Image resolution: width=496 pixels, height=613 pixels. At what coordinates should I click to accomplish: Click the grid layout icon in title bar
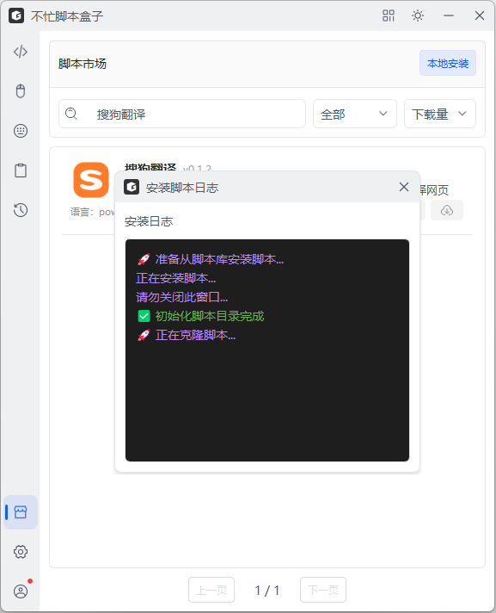[x=389, y=15]
